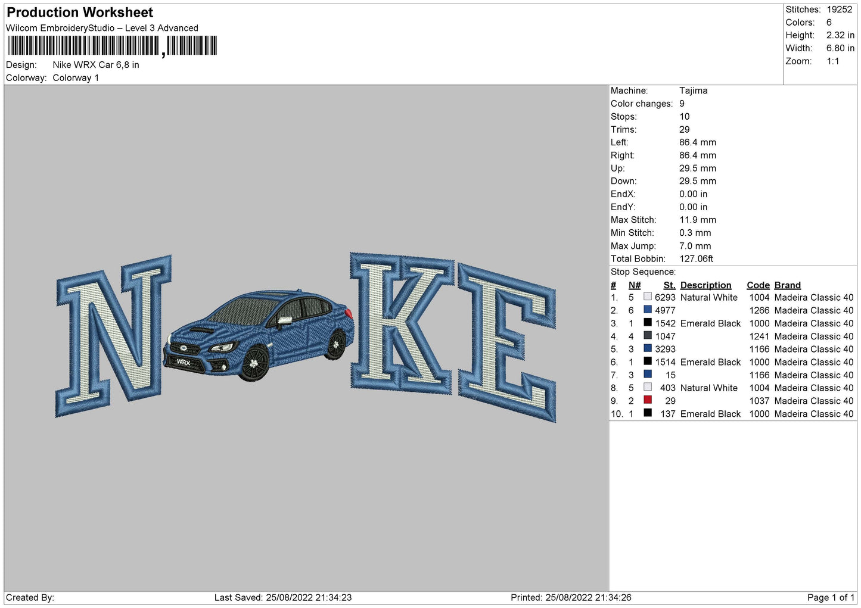The width and height of the screenshot is (861, 608).
Task: Click stitch count 6293 in stop row 1
Action: [665, 298]
